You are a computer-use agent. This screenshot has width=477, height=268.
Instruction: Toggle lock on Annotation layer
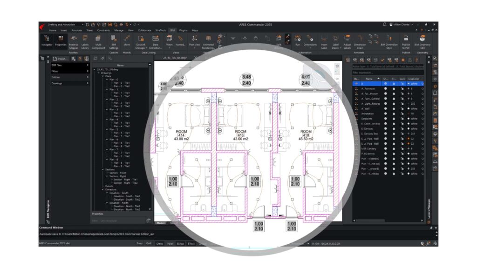click(x=402, y=114)
